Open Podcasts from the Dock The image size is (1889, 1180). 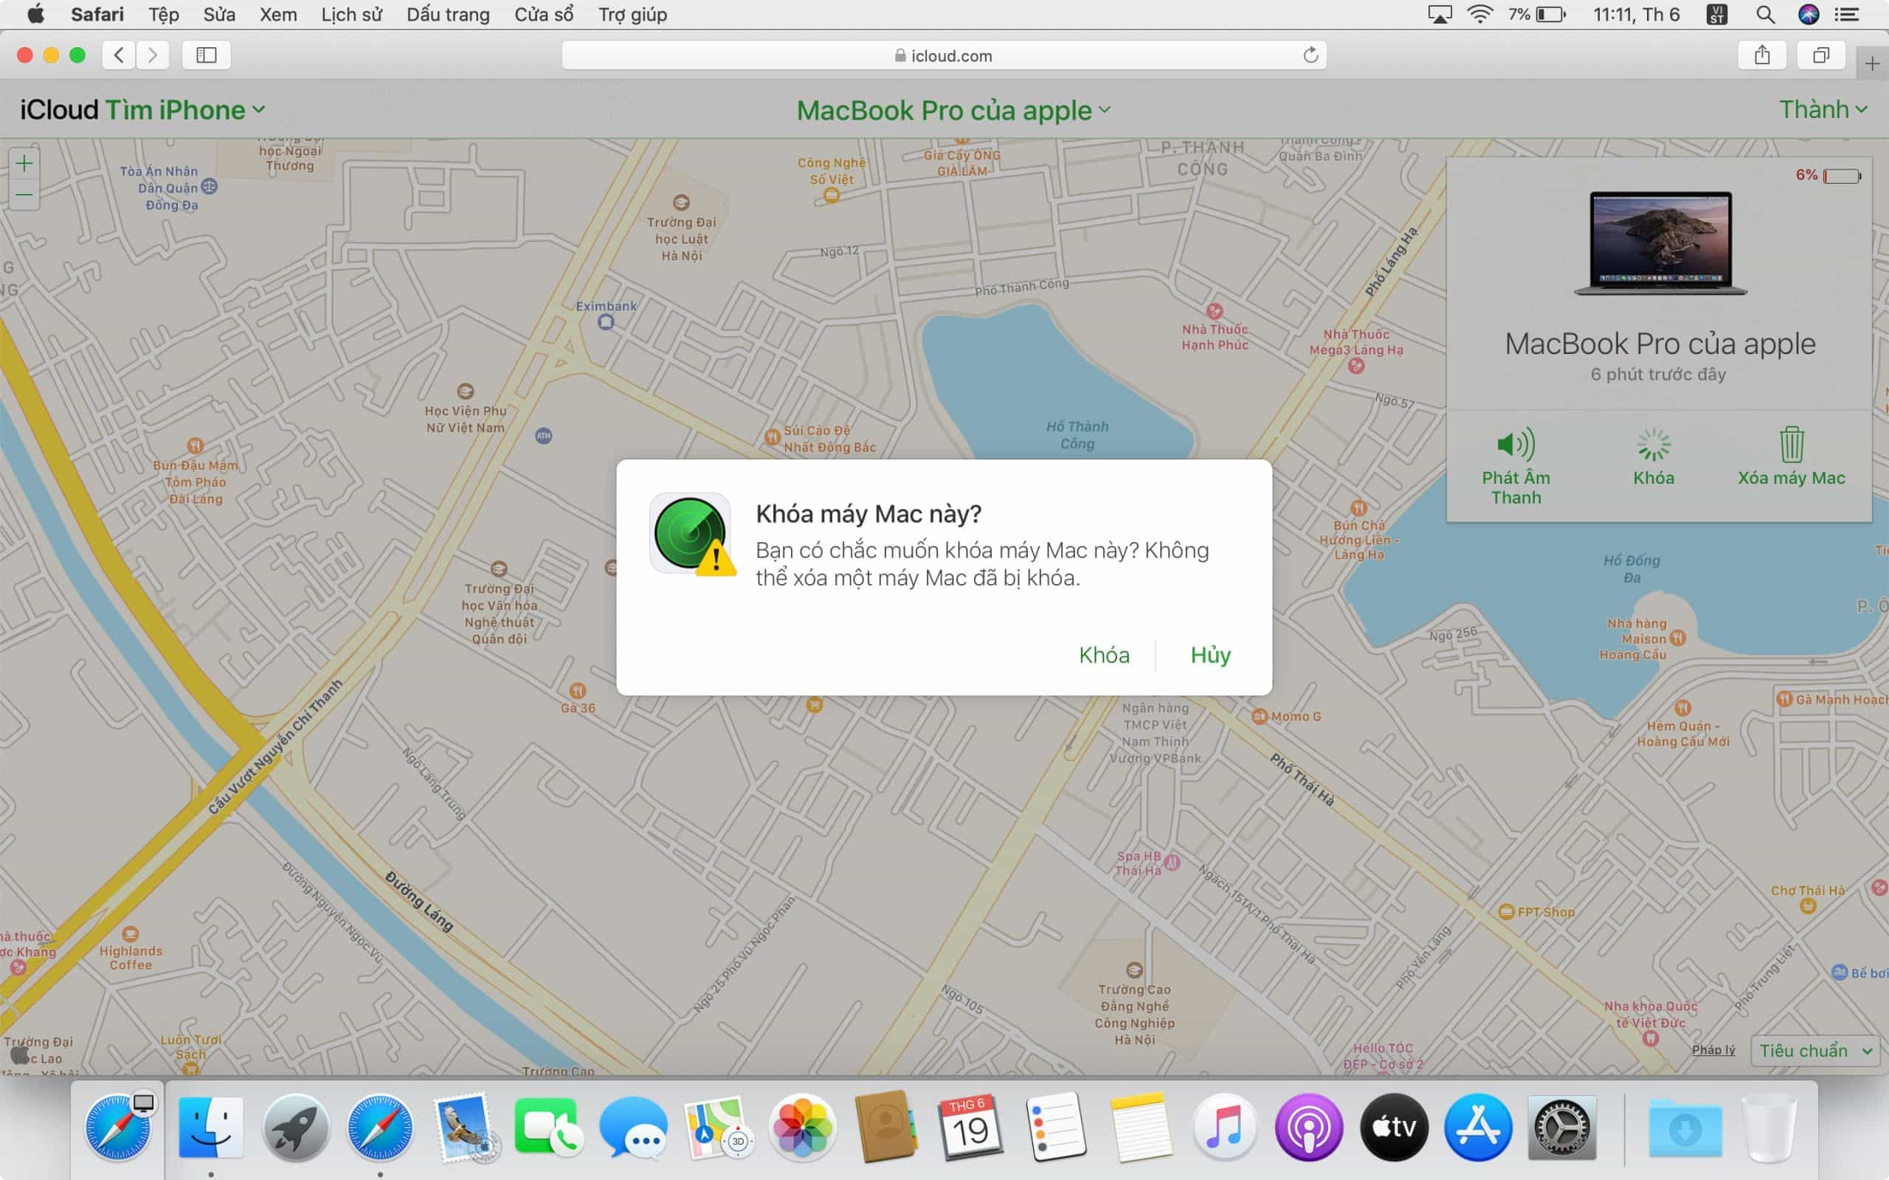tap(1308, 1127)
